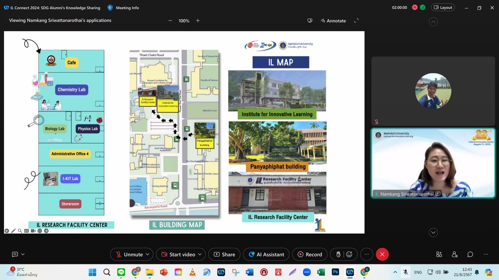Screen dimensions: 499x280
Task: Leave the meeting with red X button
Action: pyautogui.click(x=382, y=254)
